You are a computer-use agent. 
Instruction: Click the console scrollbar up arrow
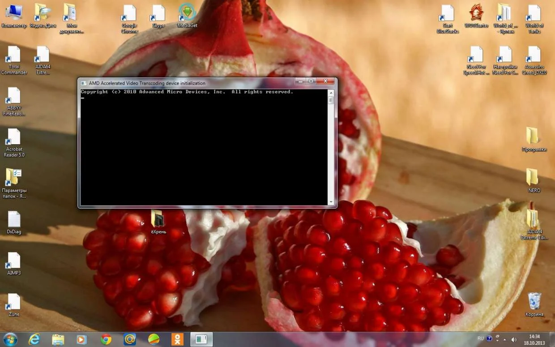(331, 92)
